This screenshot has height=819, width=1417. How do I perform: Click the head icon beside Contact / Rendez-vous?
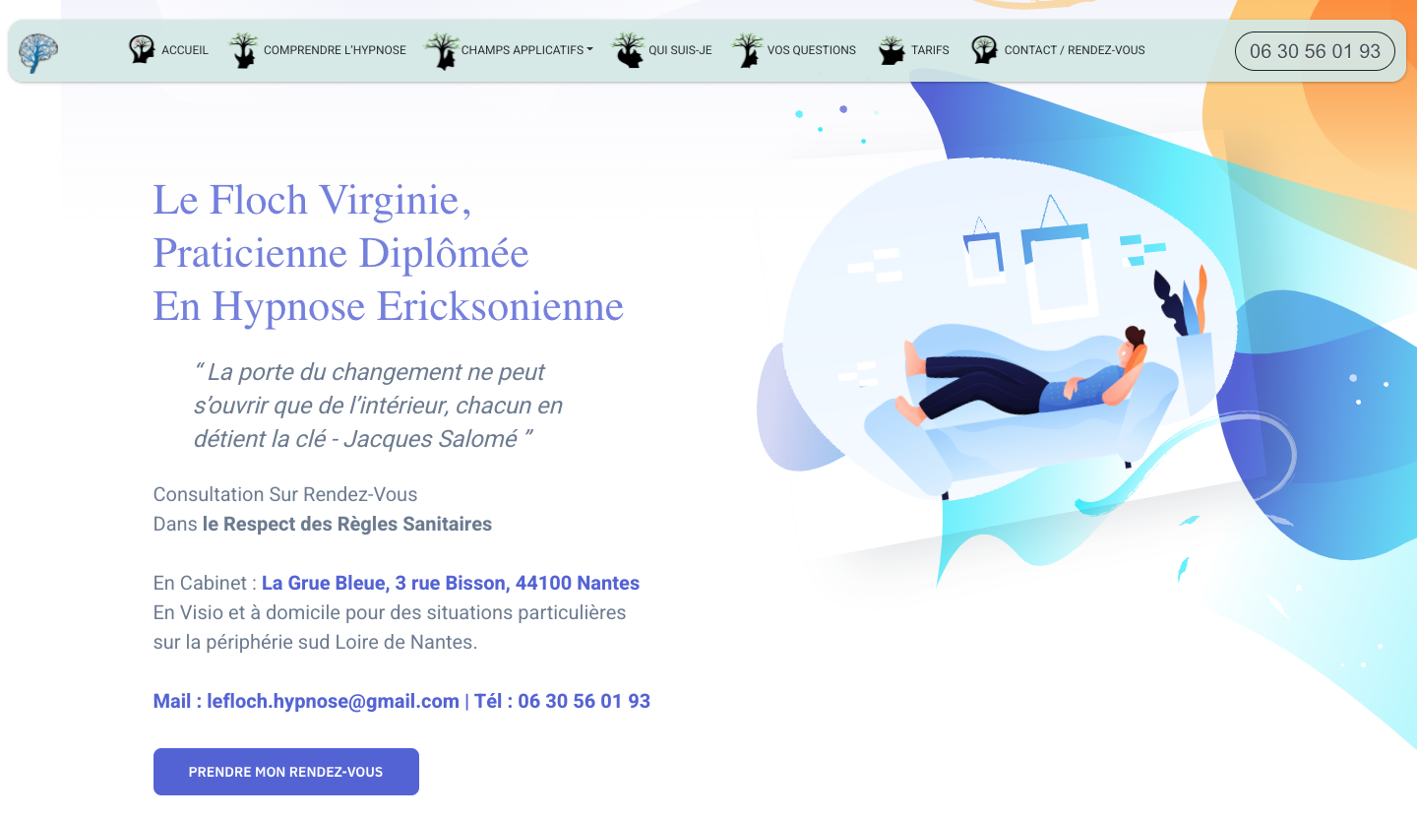tap(984, 50)
